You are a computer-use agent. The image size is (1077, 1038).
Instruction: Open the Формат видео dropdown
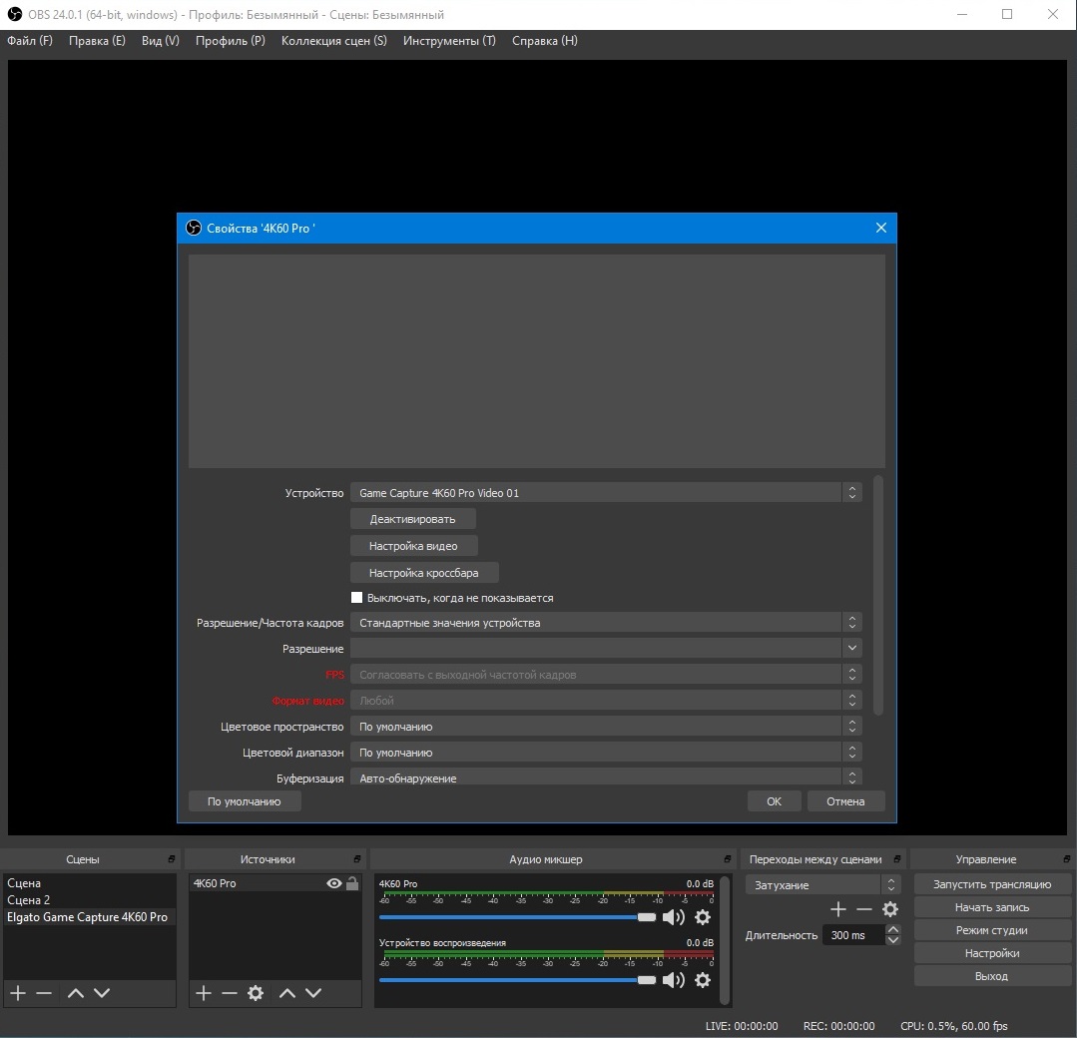coord(606,701)
